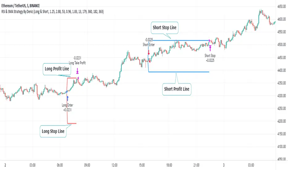Screen dimensions: 288x170
Task: Click the Short Stop +0.0225 text label
Action: point(210,58)
